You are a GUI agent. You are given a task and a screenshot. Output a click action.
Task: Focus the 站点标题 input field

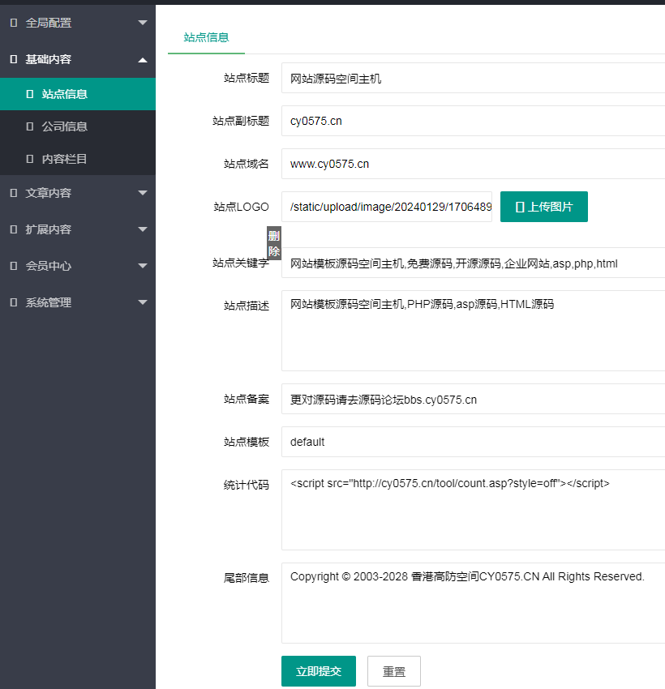point(473,78)
